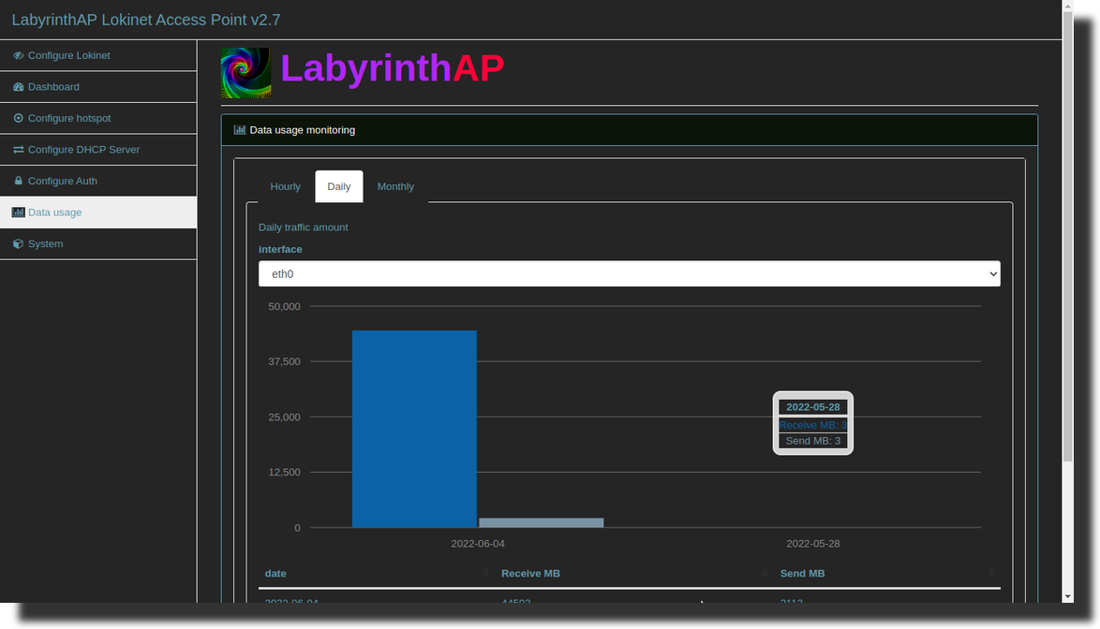
Task: Click the 2022-06-04 x-axis label
Action: (478, 544)
